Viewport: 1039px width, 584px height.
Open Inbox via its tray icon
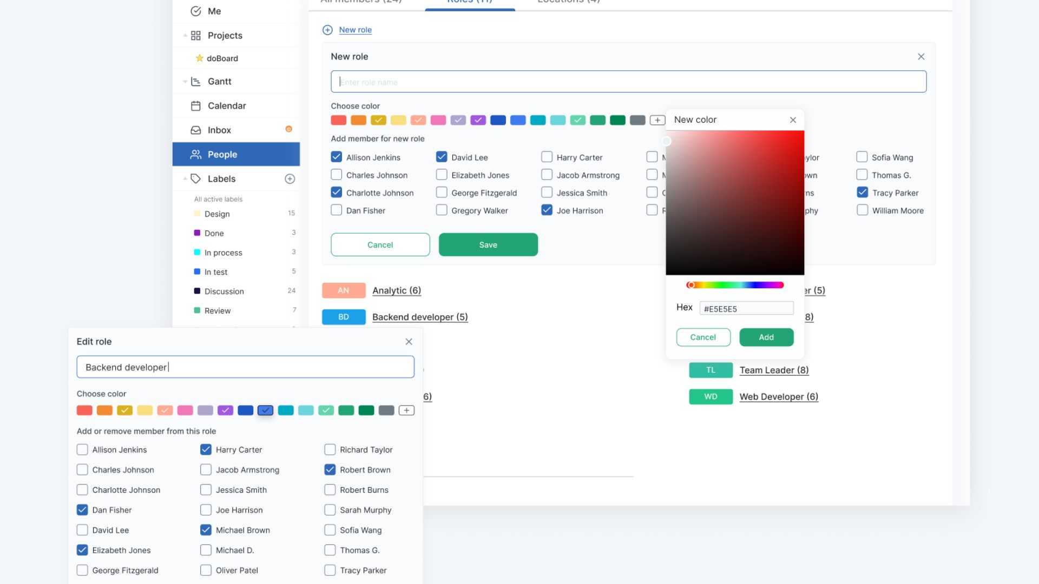pyautogui.click(x=196, y=130)
